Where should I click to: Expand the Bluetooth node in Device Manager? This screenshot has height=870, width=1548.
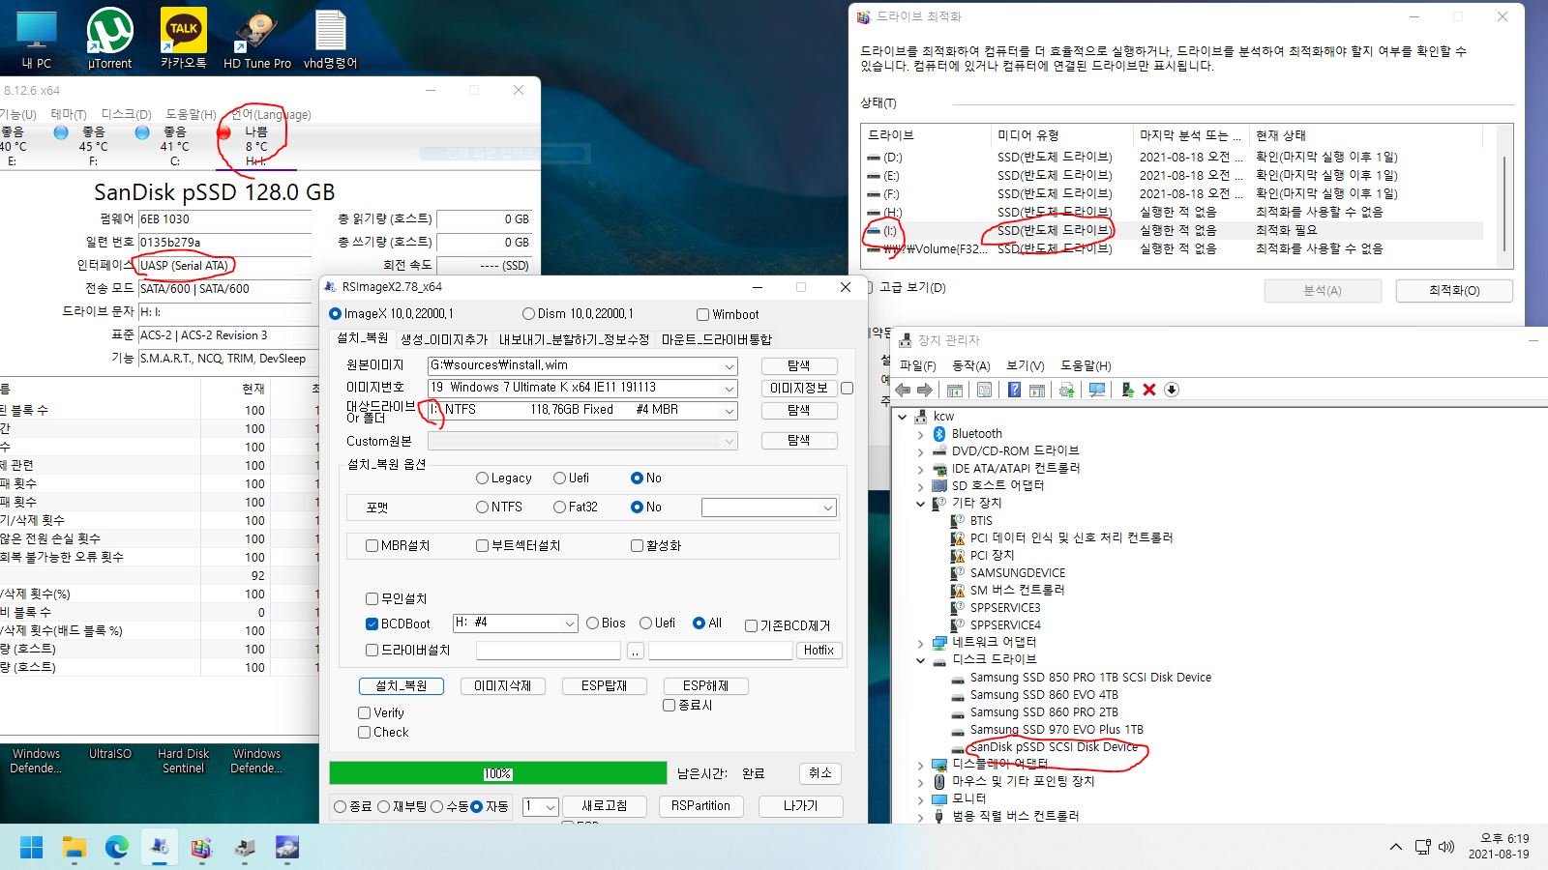tap(921, 434)
